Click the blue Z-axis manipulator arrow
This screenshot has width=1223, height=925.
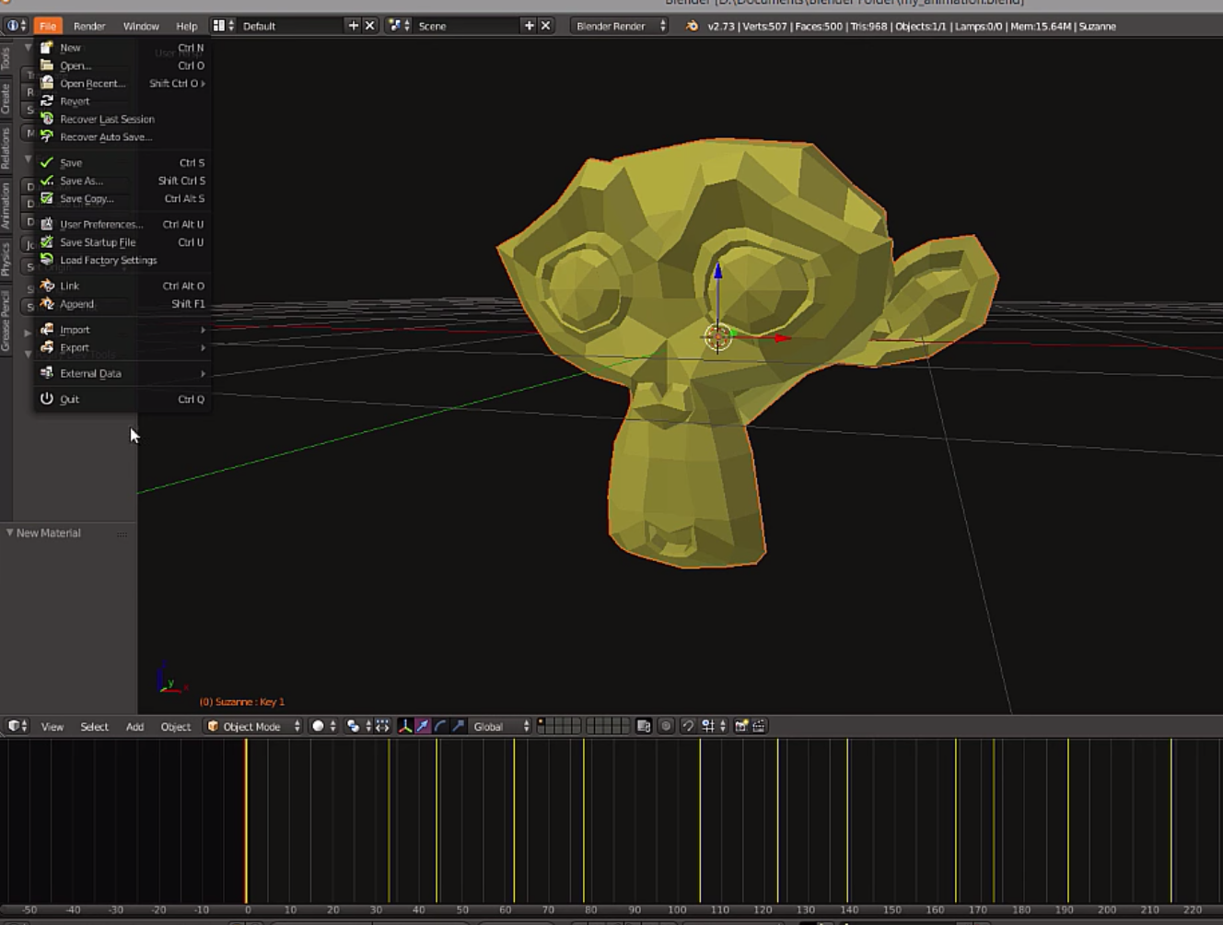click(x=717, y=273)
